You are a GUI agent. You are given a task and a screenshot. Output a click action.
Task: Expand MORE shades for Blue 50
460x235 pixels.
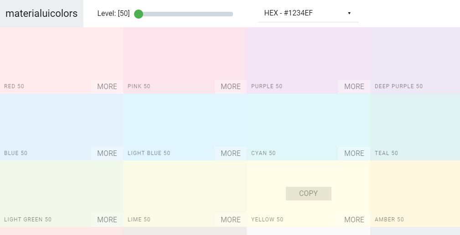click(107, 153)
